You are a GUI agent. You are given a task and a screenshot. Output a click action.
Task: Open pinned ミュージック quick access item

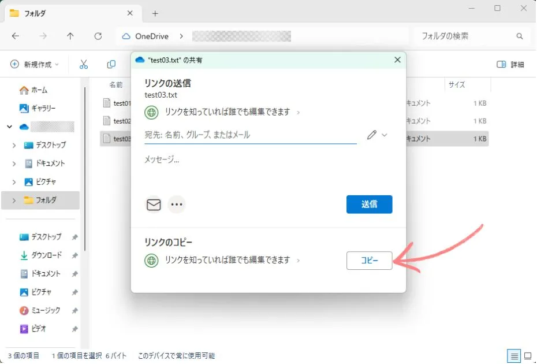[40, 310]
